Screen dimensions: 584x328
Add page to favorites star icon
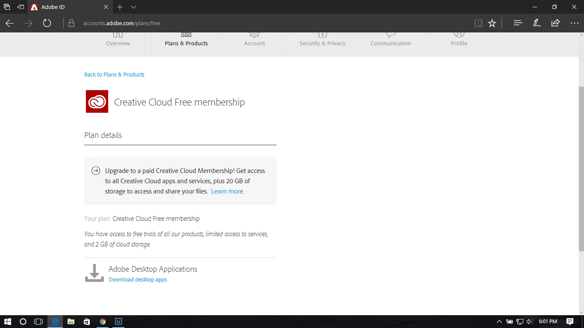coord(492,23)
